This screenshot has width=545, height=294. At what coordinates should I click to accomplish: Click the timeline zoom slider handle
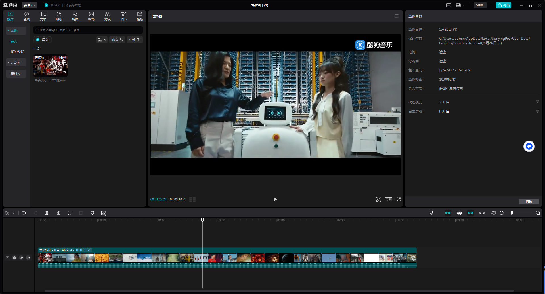[512, 213]
